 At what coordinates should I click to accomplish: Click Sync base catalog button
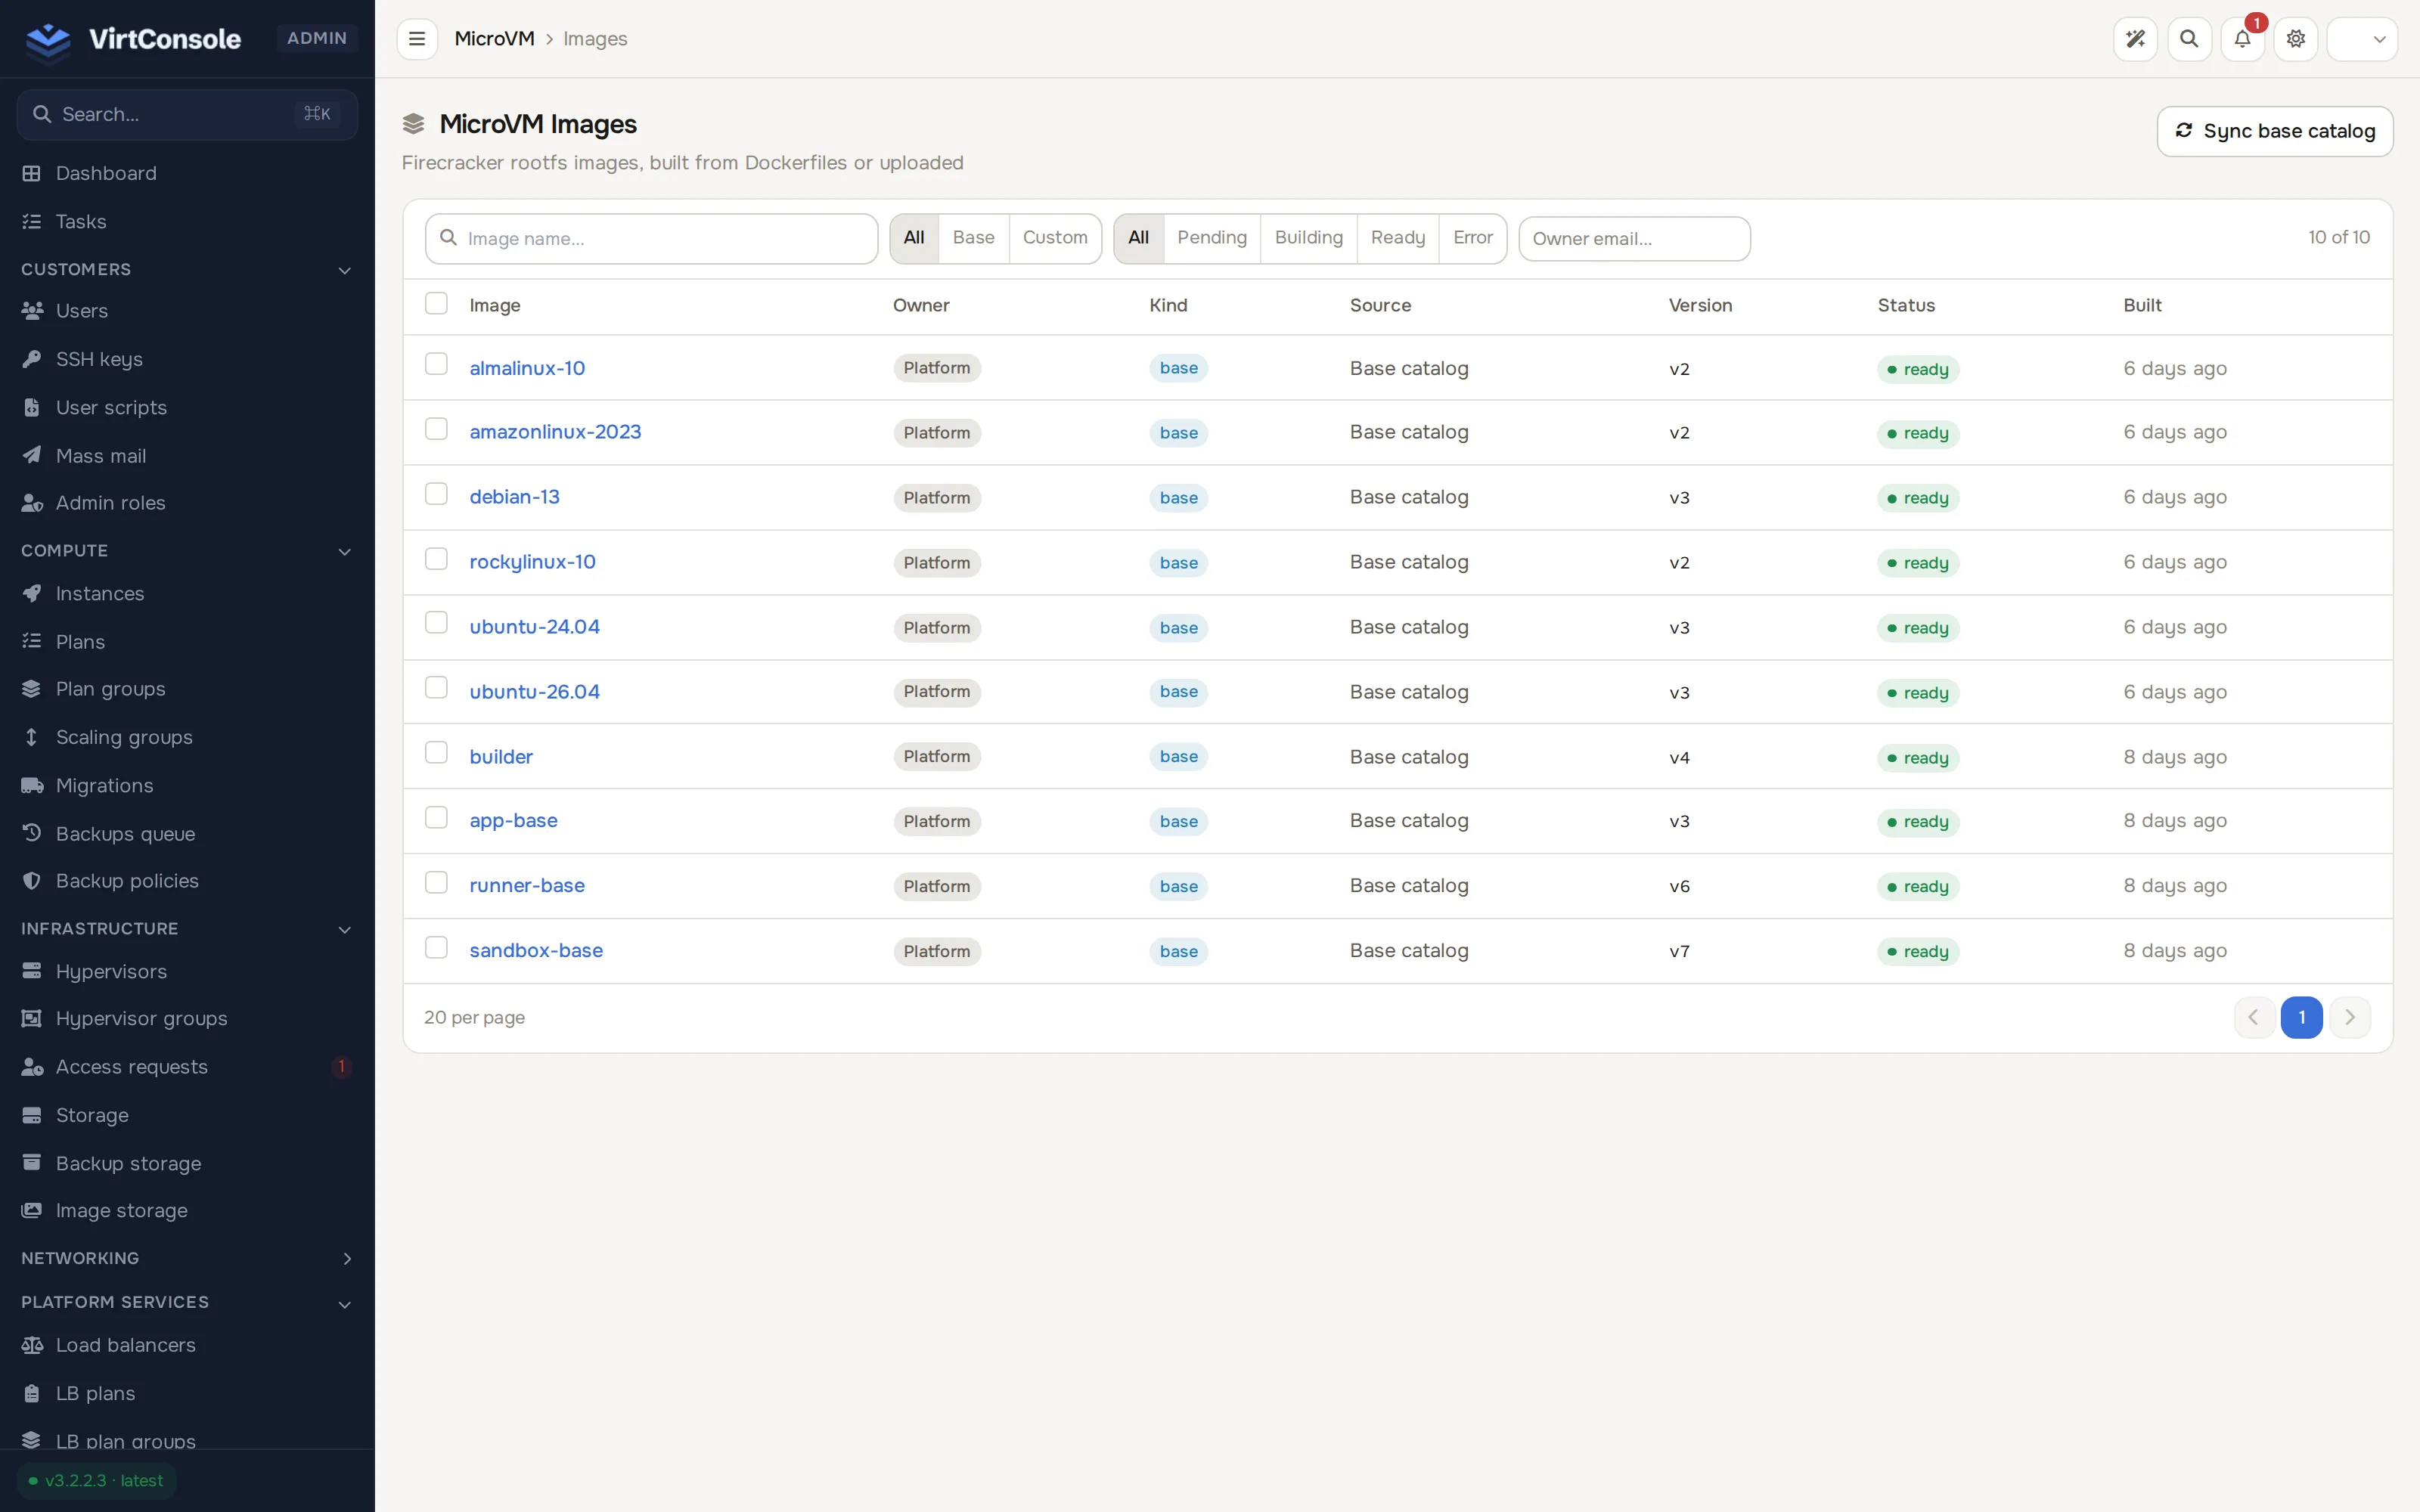pyautogui.click(x=2274, y=131)
